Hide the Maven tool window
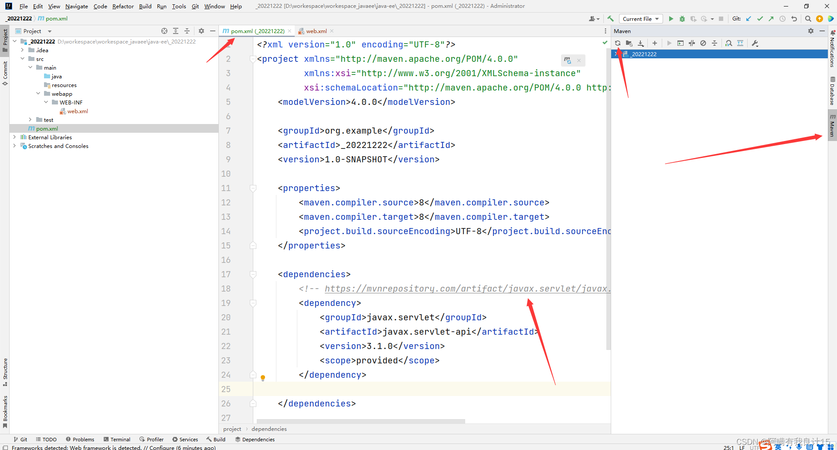The height and width of the screenshot is (450, 837). pyautogui.click(x=822, y=31)
